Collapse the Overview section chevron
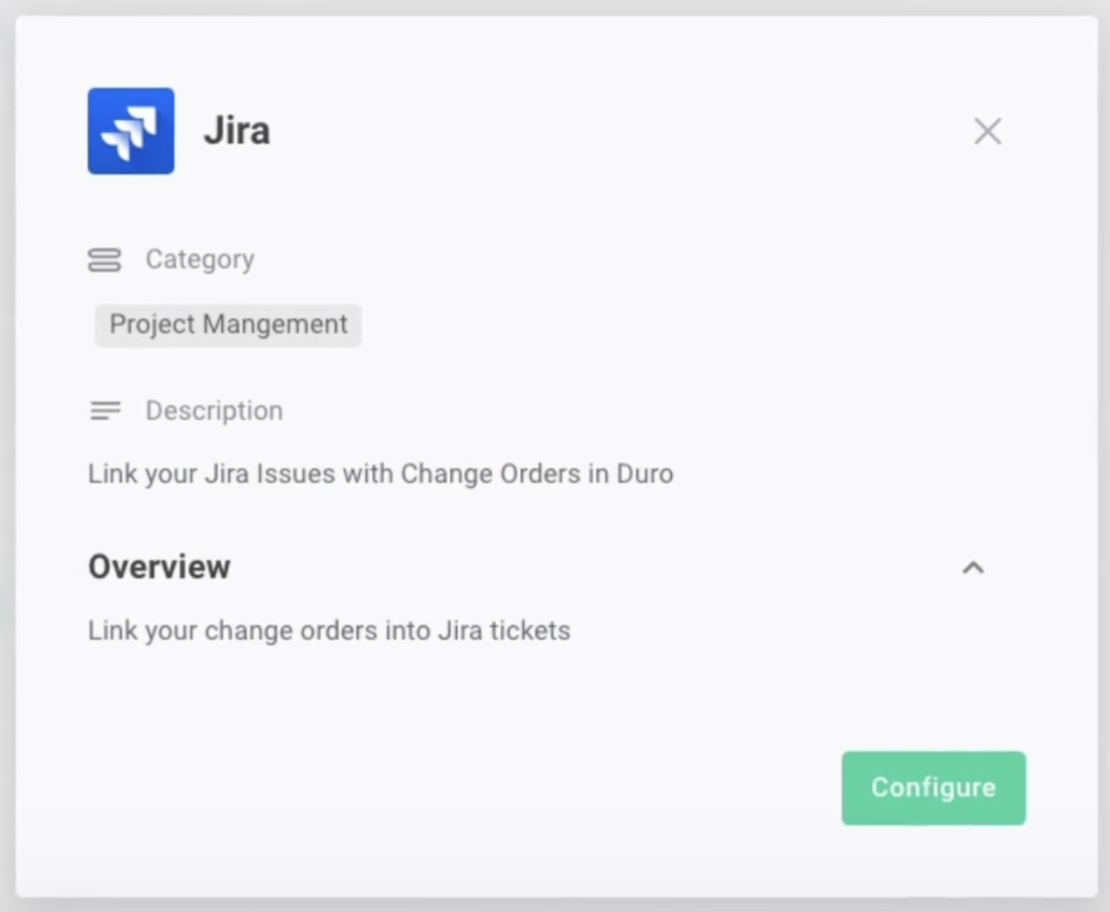Viewport: 1110px width, 912px height. (x=972, y=568)
